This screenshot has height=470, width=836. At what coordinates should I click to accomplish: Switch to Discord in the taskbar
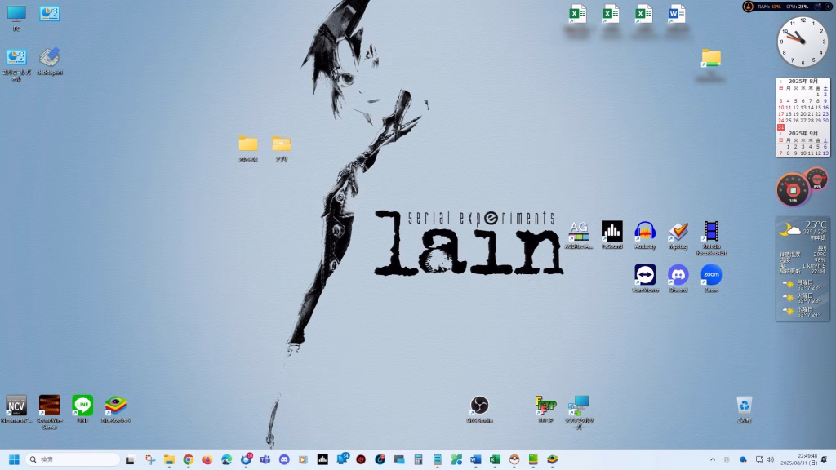(x=284, y=459)
